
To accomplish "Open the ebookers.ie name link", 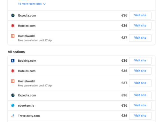I will tap(26, 106).
